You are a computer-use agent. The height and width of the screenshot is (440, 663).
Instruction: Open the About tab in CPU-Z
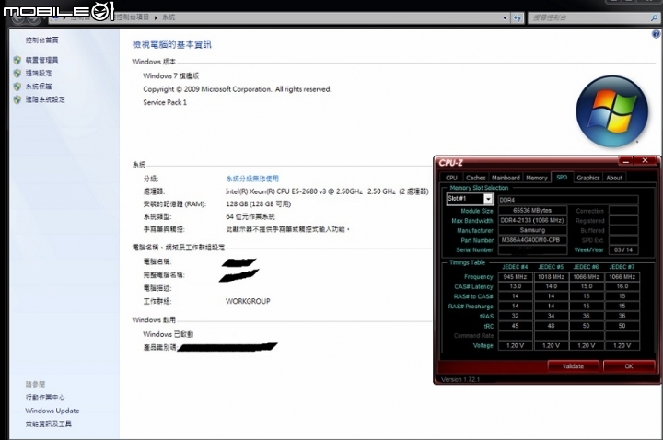click(x=614, y=178)
